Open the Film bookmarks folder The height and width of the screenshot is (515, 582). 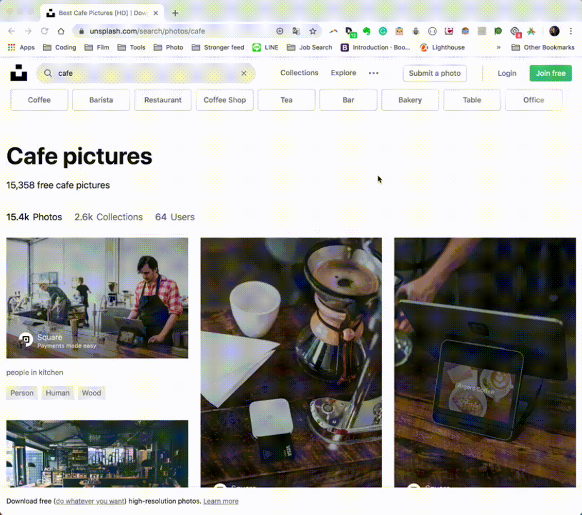click(96, 47)
